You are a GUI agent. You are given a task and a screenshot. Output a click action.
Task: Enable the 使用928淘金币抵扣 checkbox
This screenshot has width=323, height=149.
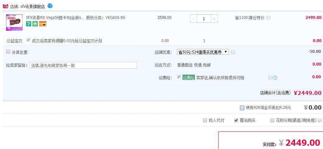(x=242, y=108)
